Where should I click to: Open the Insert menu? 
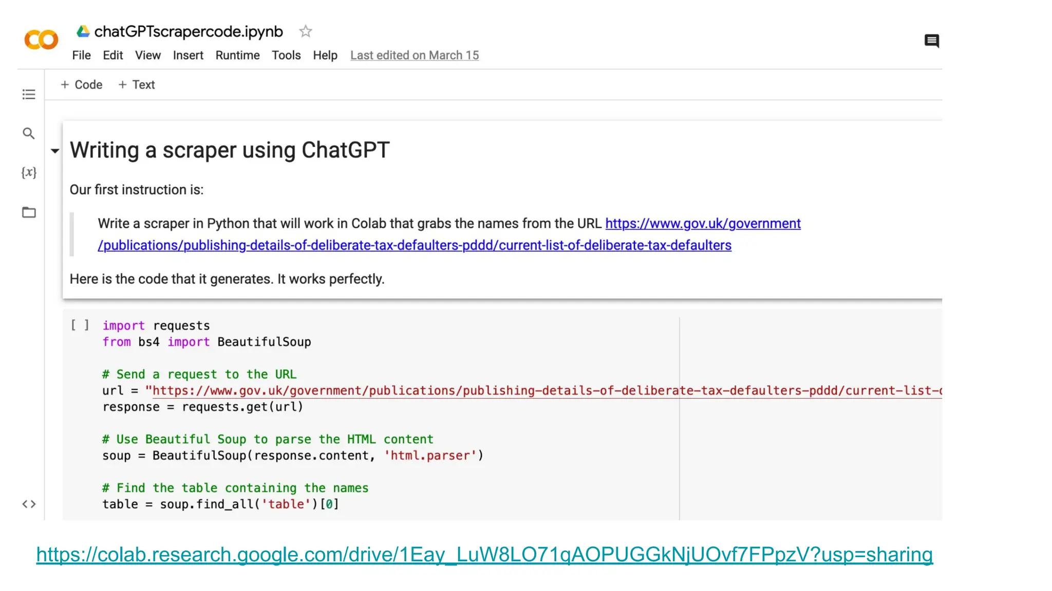[x=188, y=55]
